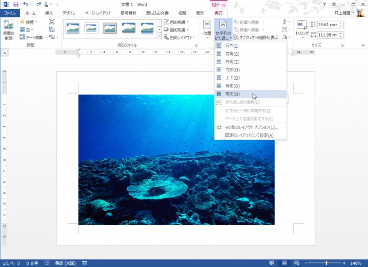The width and height of the screenshot is (368, 267).
Task: Click the align objects icon
Action: [x=285, y=22]
